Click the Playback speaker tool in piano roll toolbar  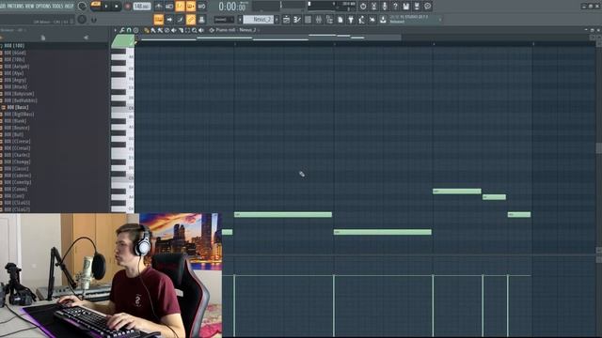pos(201,30)
